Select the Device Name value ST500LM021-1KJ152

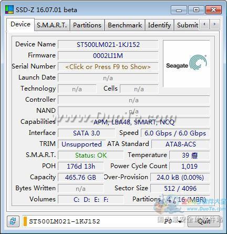click(x=108, y=45)
